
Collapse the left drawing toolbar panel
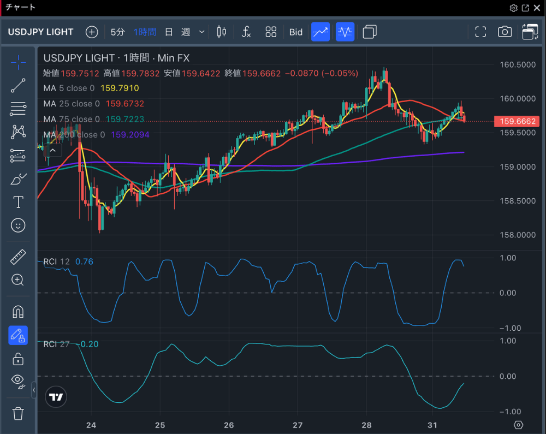[x=34, y=390]
